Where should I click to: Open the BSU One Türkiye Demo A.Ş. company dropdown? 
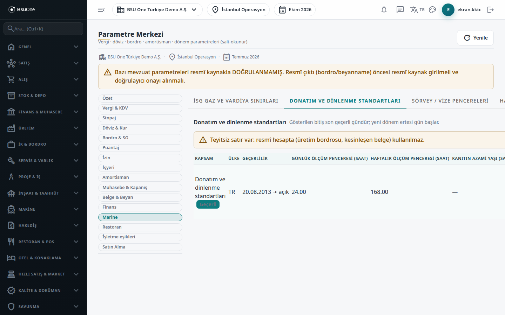[x=157, y=10]
